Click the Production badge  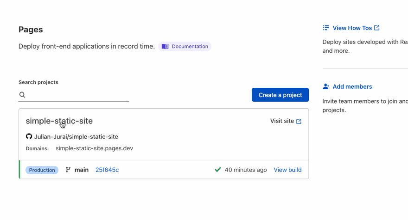[x=42, y=170]
